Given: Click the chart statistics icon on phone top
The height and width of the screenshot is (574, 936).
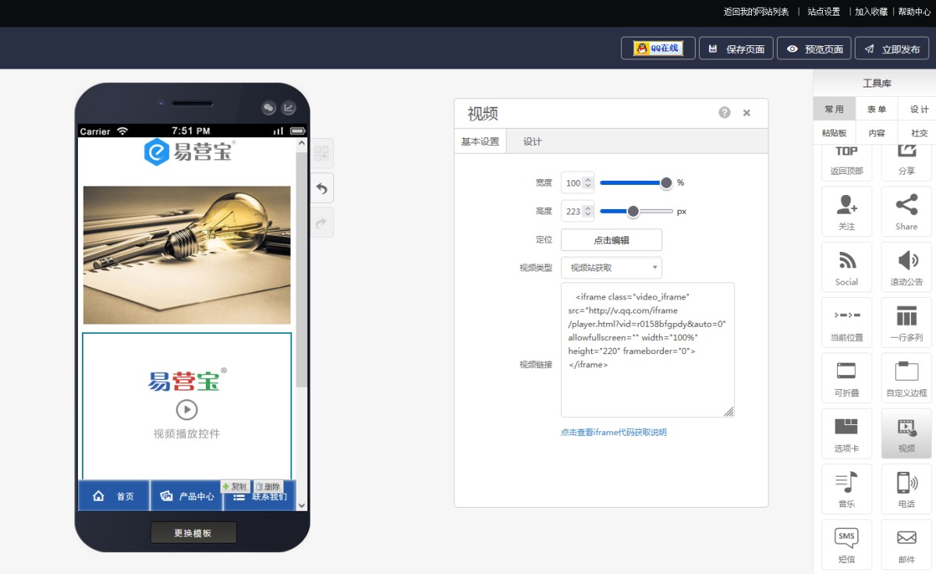Looking at the screenshot, I should pyautogui.click(x=289, y=108).
